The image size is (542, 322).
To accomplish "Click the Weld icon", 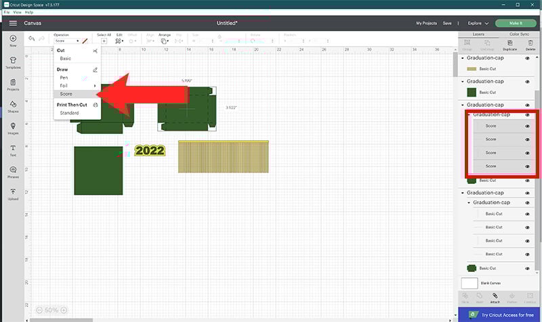I will click(x=480, y=296).
